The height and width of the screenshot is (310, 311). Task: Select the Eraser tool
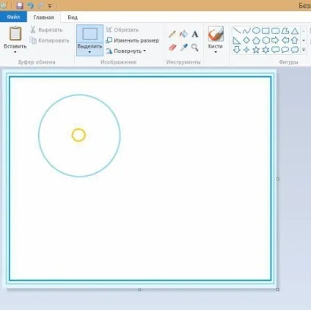click(x=172, y=48)
